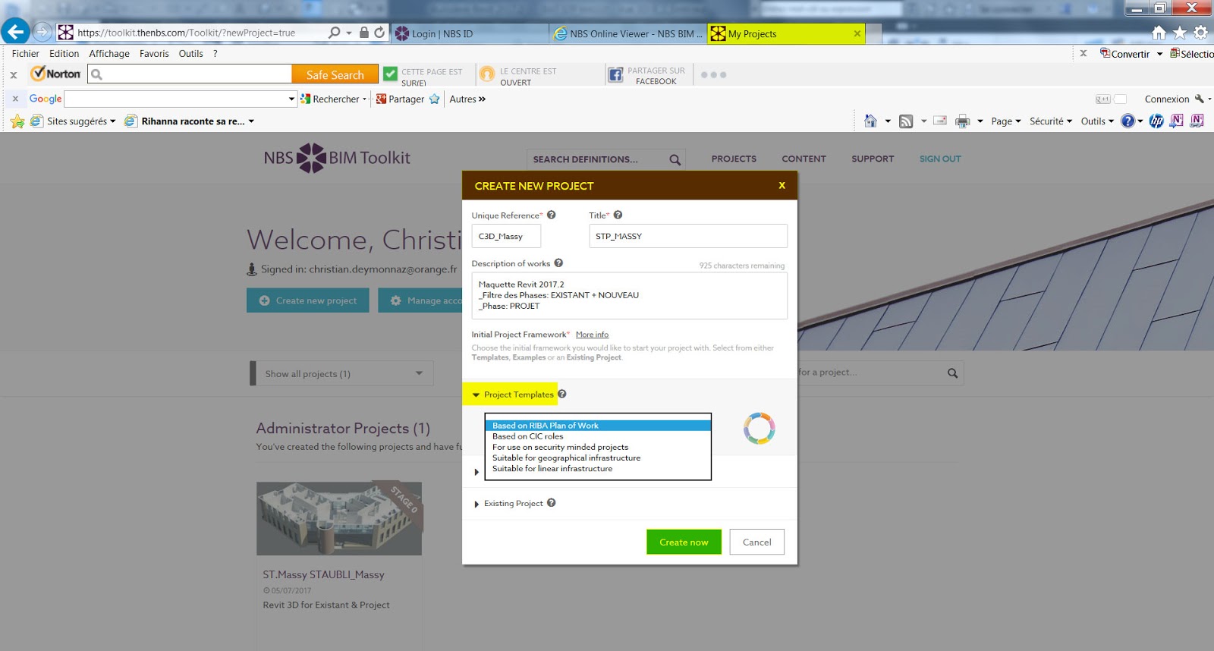The width and height of the screenshot is (1214, 651).
Task: Click the padlock security icon in address bar
Action: (x=364, y=33)
